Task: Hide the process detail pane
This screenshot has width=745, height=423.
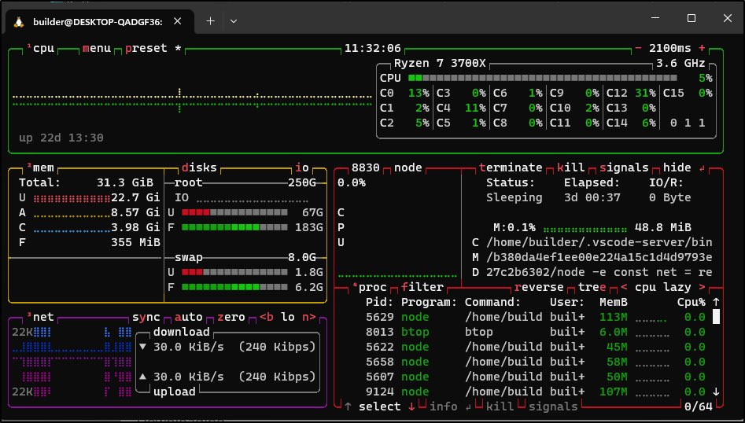Action: click(x=677, y=168)
